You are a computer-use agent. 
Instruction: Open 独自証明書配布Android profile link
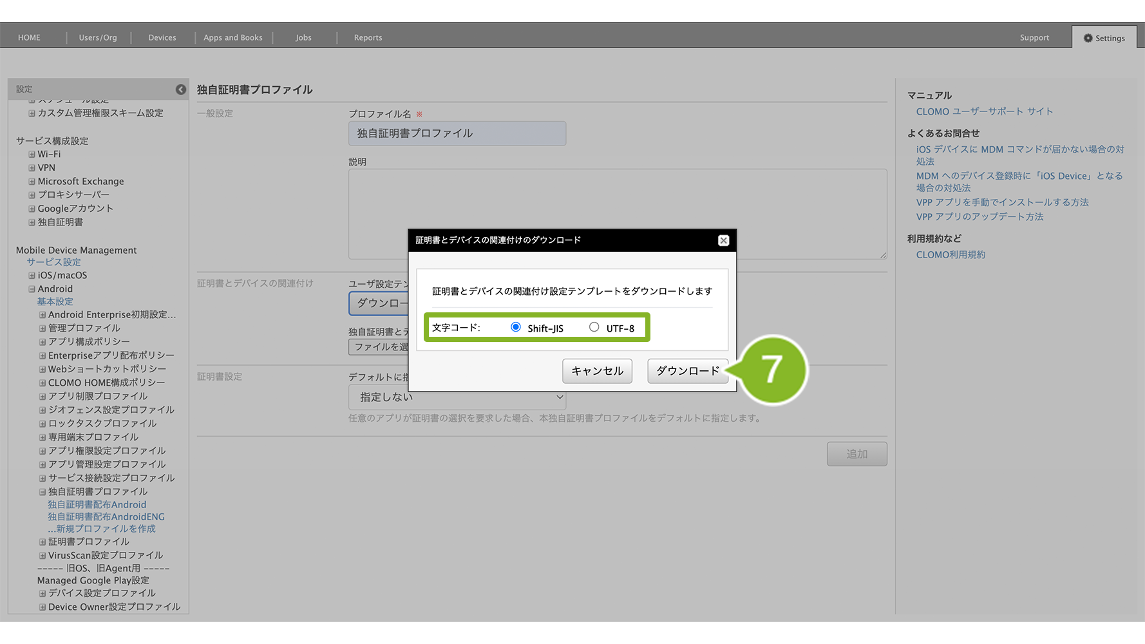(x=97, y=505)
